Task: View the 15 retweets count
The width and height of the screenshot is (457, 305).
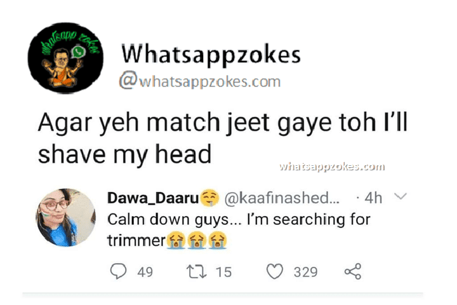Action: [223, 272]
